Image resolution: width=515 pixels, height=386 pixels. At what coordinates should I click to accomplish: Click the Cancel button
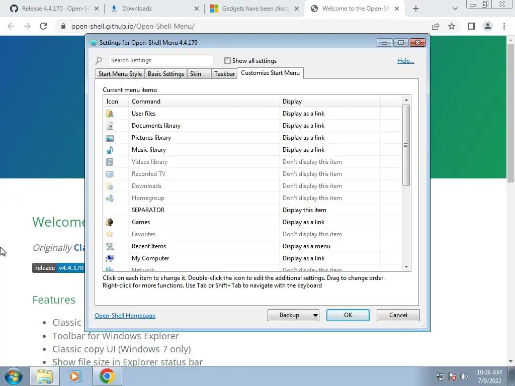[398, 315]
